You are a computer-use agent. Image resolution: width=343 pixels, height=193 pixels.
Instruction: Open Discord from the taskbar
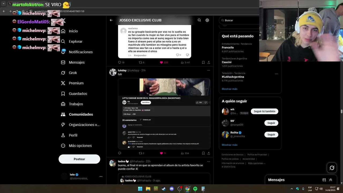(x=172, y=189)
